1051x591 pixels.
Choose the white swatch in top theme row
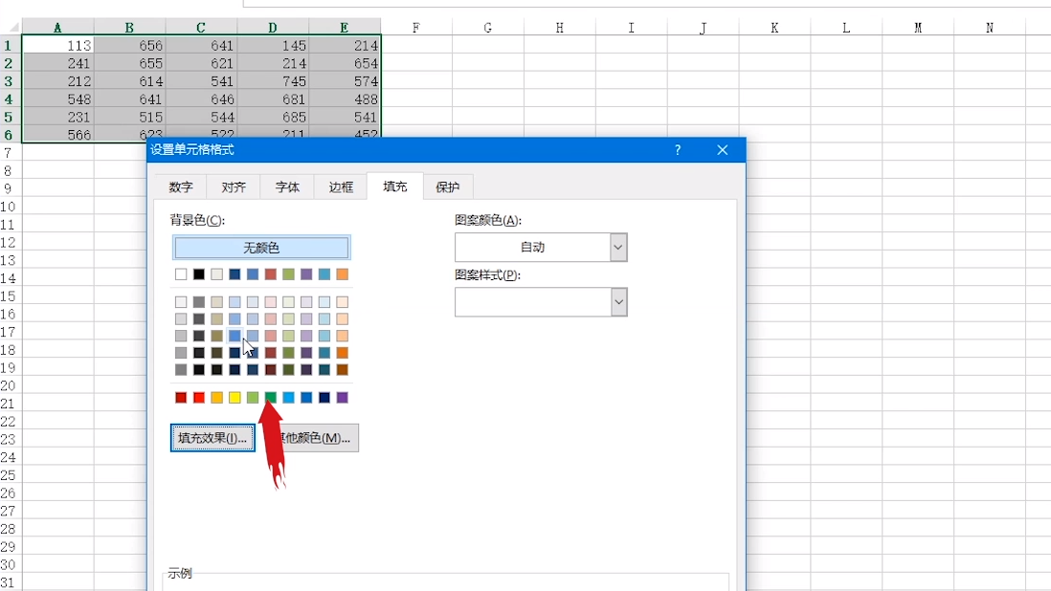181,274
